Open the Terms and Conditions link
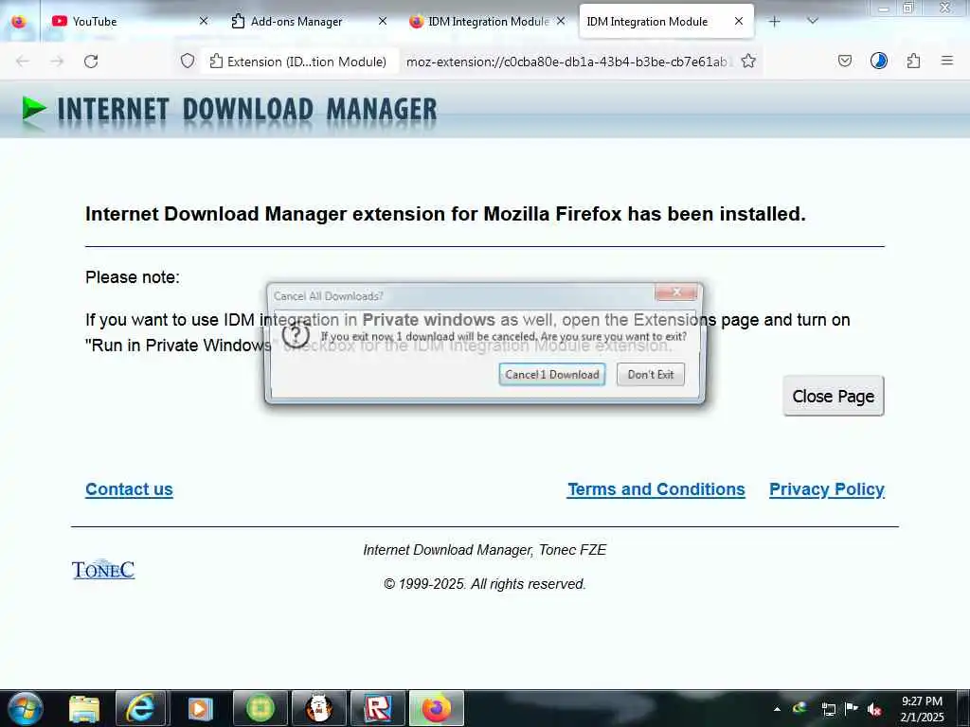This screenshot has height=727, width=970. [656, 489]
